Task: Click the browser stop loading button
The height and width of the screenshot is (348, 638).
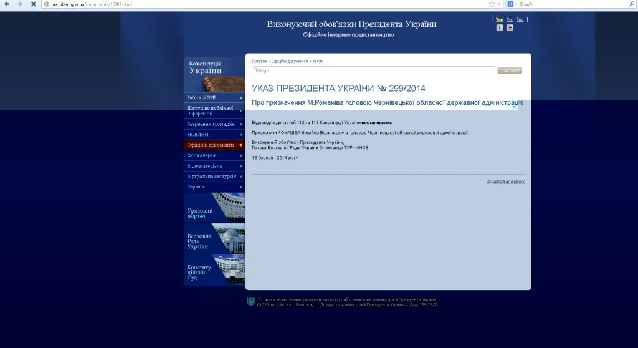Action: (33, 4)
